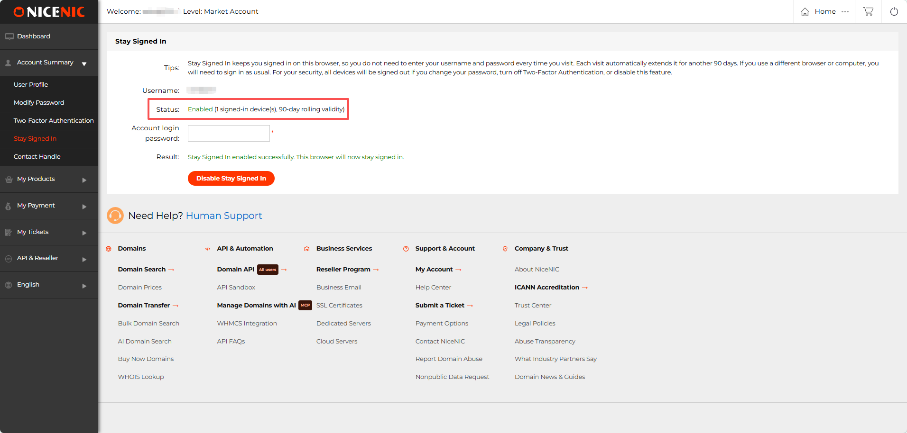This screenshot has height=433, width=907.
Task: Expand the My Tickets submenu arrow
Action: coord(84,233)
